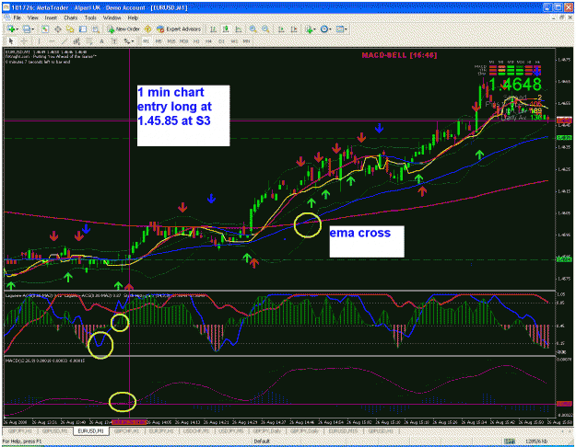Toggle the Navigator panel icon
This screenshot has width=576, height=447.
click(70, 29)
